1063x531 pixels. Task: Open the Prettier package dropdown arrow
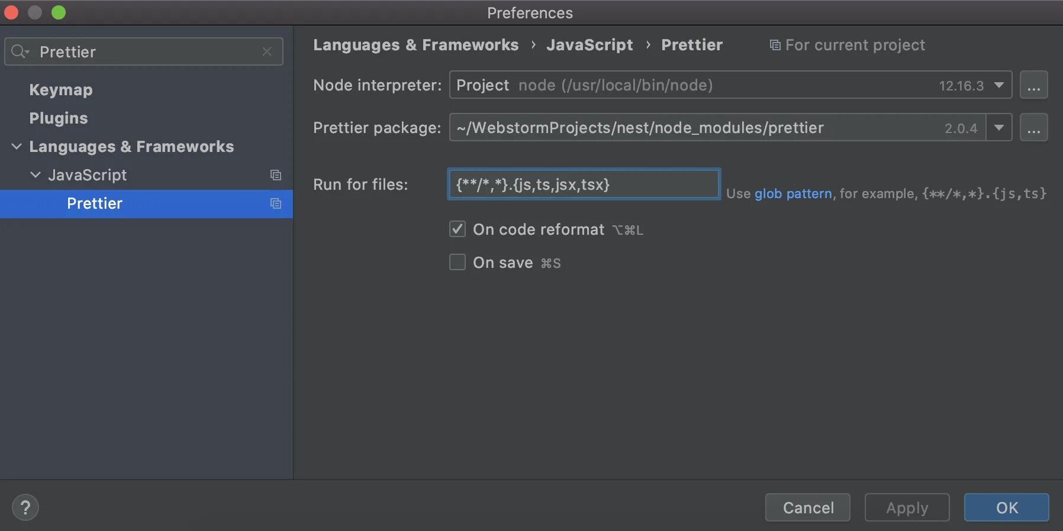pos(999,128)
